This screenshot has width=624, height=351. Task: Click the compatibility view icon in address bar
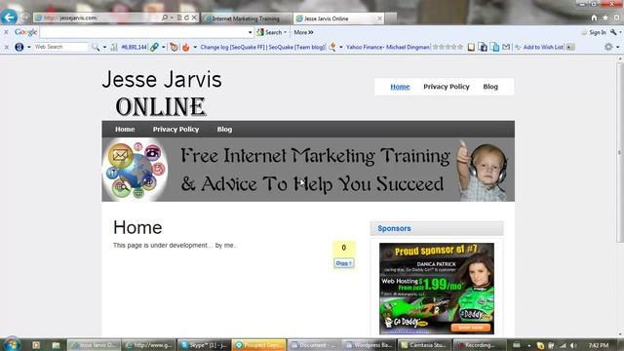tap(179, 18)
